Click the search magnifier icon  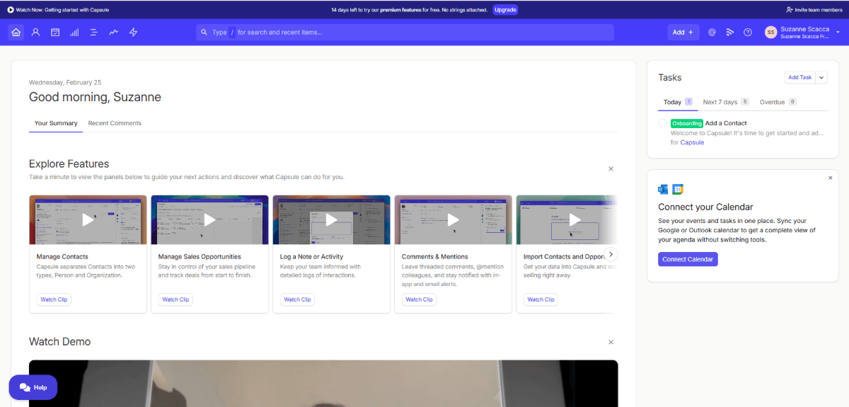(x=204, y=32)
